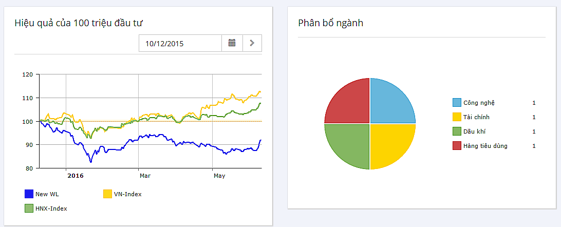Click the Tài chính legend label
Screen dimensions: 561x227
(x=477, y=117)
